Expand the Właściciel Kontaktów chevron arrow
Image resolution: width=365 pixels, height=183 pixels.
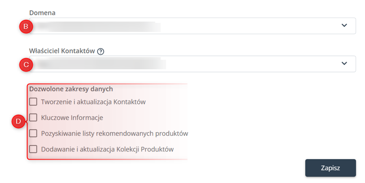click(x=344, y=63)
